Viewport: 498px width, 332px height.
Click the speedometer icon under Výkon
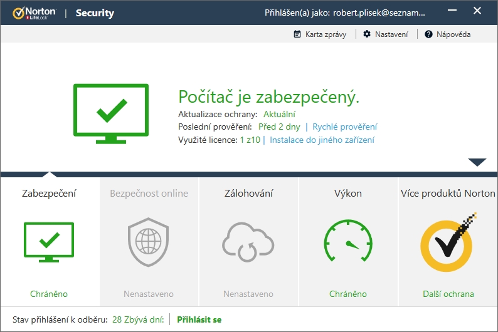(348, 242)
